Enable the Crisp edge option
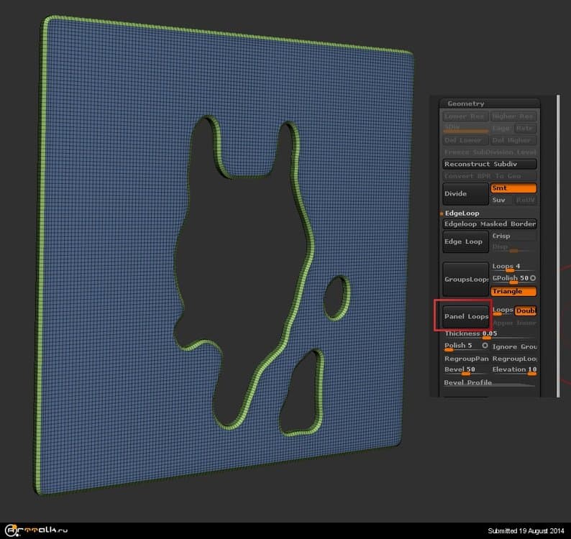This screenshot has height=539, width=571. (x=513, y=236)
